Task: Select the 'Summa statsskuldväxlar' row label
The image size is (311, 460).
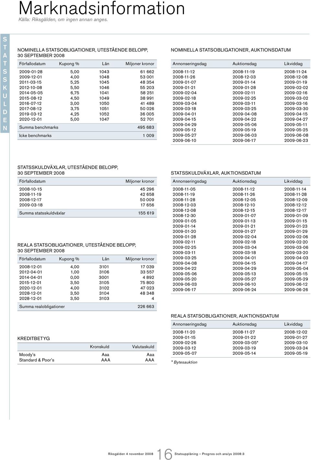Action: [x=42, y=213]
